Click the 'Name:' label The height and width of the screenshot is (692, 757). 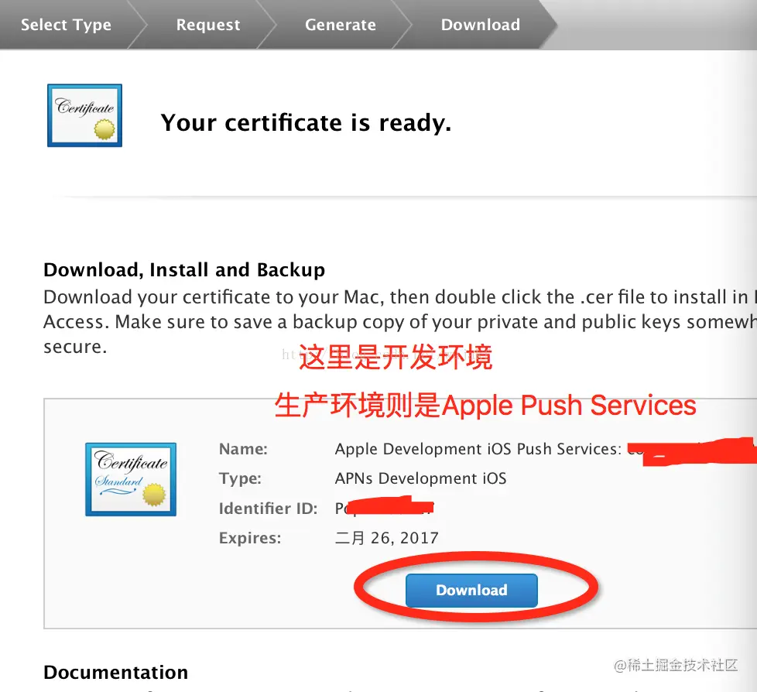[243, 449]
